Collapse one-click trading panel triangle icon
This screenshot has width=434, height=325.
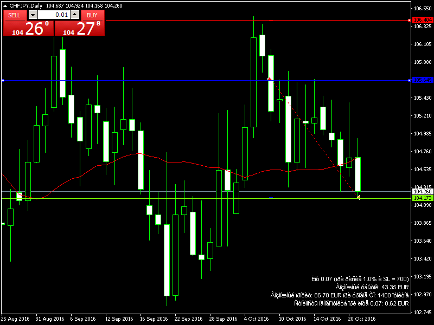point(5,6)
